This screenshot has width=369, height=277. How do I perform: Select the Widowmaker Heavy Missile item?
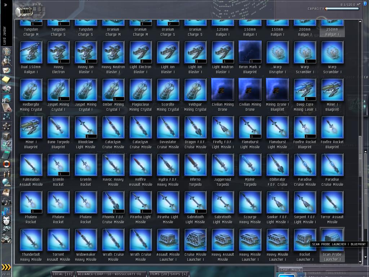point(86,245)
